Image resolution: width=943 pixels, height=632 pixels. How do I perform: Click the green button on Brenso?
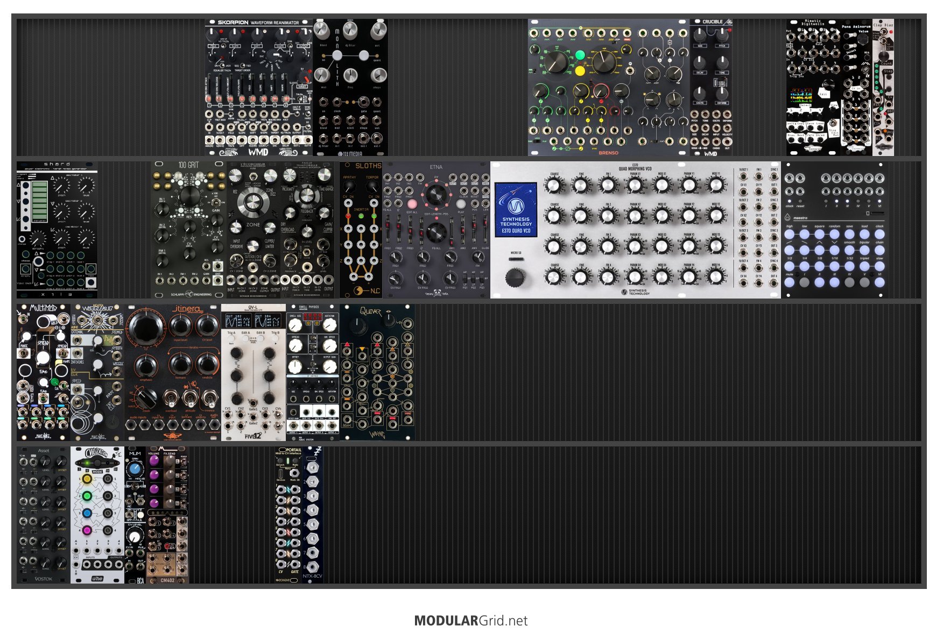(x=580, y=55)
